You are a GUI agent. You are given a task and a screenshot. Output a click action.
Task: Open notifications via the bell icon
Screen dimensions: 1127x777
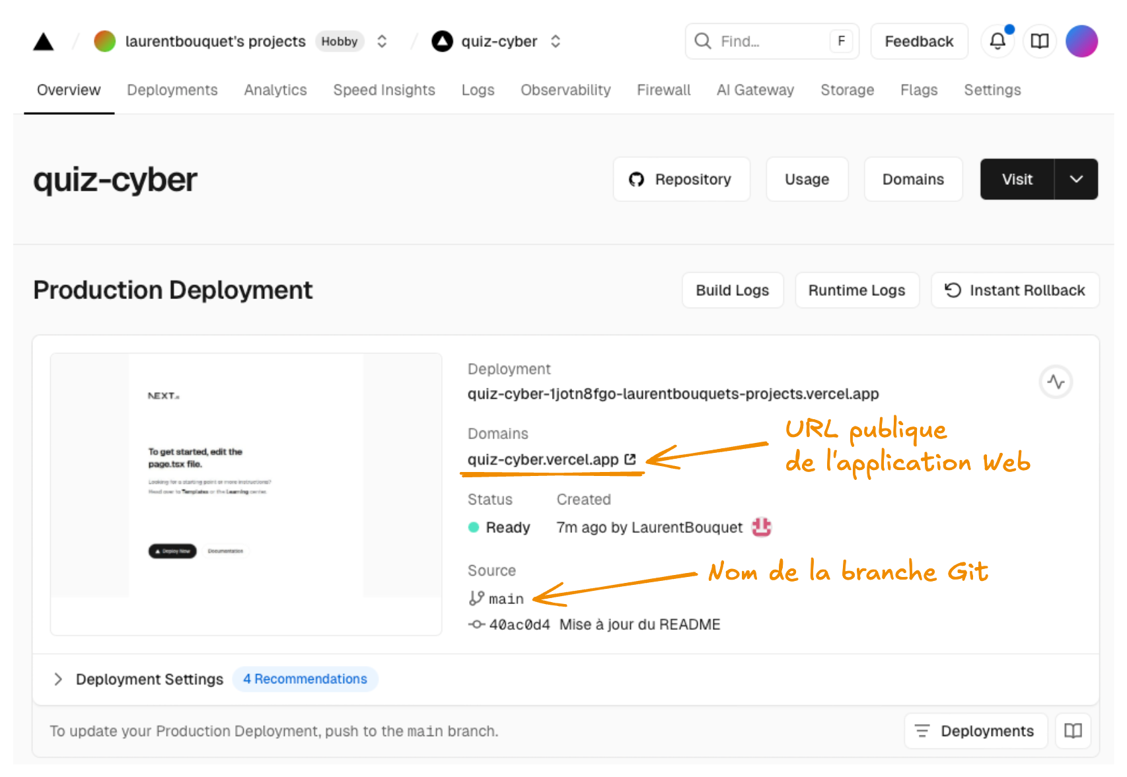coord(997,41)
